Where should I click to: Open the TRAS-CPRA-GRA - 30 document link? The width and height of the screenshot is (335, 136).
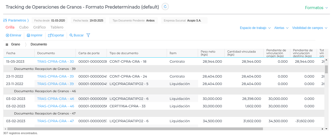55,62
